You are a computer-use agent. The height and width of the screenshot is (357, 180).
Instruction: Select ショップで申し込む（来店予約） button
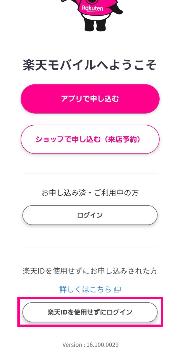[90, 139]
